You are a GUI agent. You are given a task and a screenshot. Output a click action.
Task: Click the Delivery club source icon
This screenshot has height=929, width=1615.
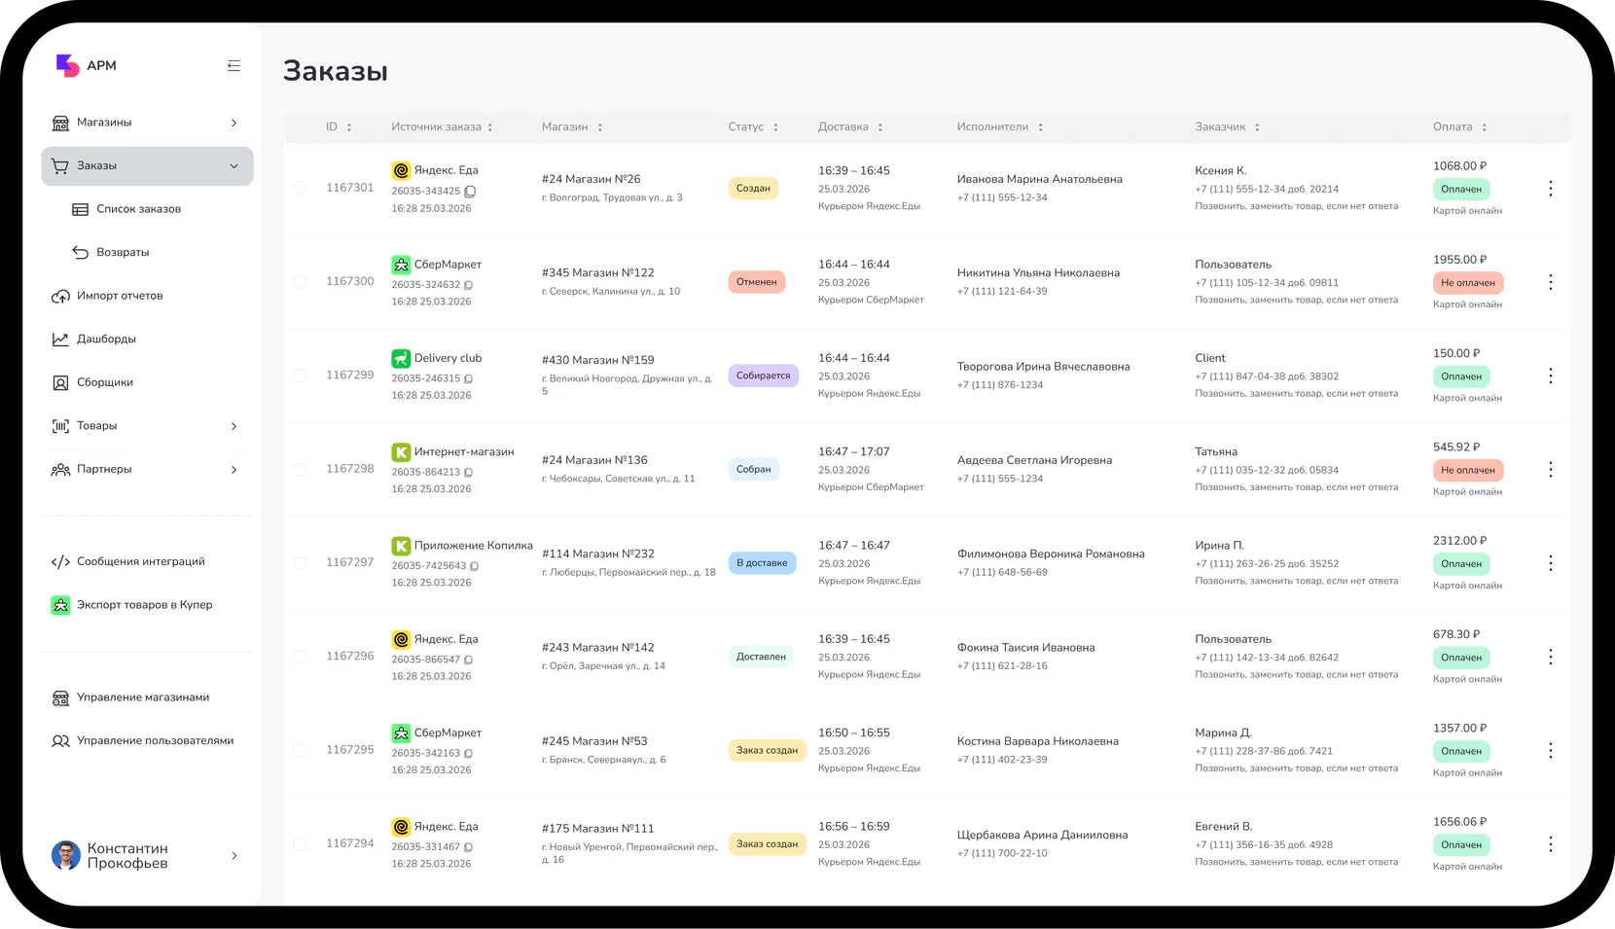coord(401,358)
